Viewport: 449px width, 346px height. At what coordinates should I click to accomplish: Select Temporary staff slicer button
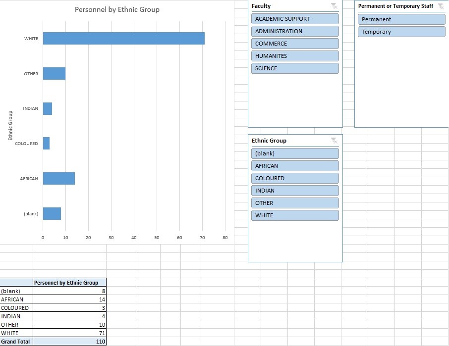(401, 32)
